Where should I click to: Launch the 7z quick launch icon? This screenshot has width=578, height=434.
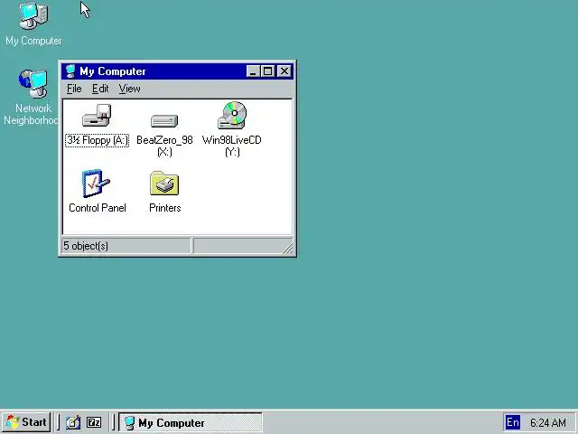point(94,422)
